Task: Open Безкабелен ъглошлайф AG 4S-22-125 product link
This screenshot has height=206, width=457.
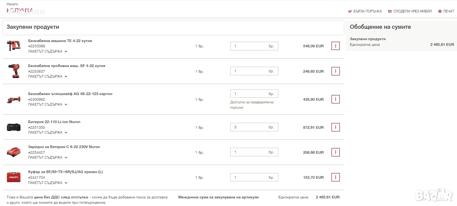Action: 70,94
